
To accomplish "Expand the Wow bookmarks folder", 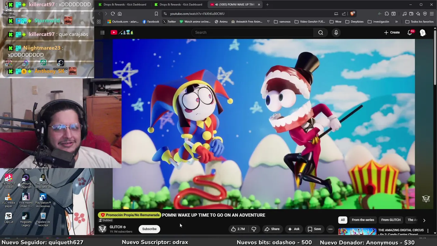I will [x=336, y=22].
